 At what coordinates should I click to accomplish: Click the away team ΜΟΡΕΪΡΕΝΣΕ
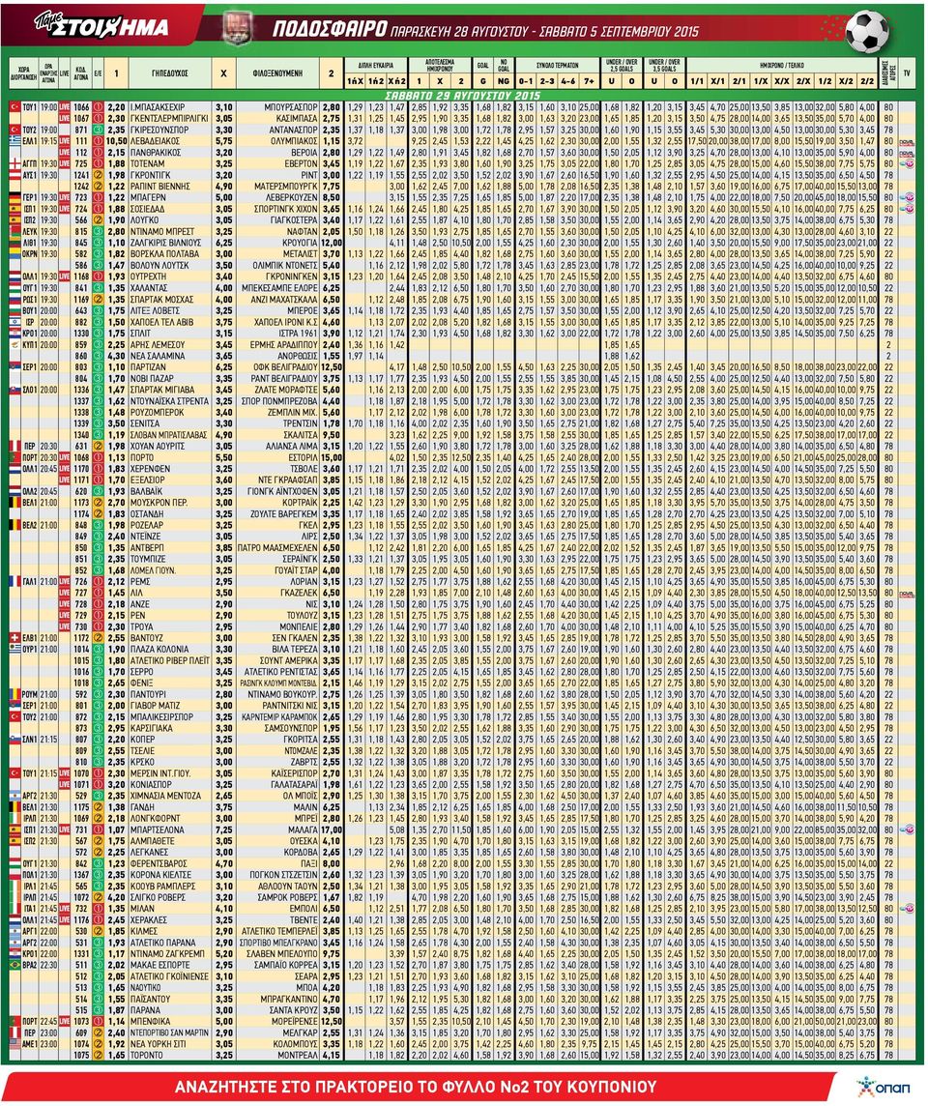(294, 1021)
